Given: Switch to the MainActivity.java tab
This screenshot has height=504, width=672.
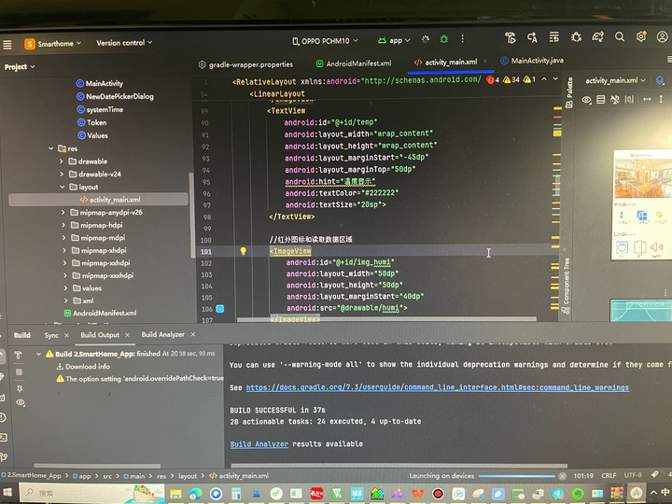Looking at the screenshot, I should click(532, 61).
